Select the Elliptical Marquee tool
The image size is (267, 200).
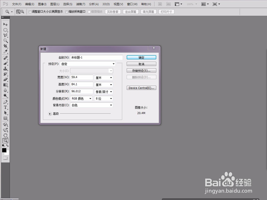pos(5,30)
